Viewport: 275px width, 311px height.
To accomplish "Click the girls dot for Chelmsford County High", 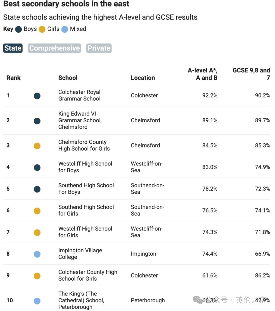I will click(37, 146).
